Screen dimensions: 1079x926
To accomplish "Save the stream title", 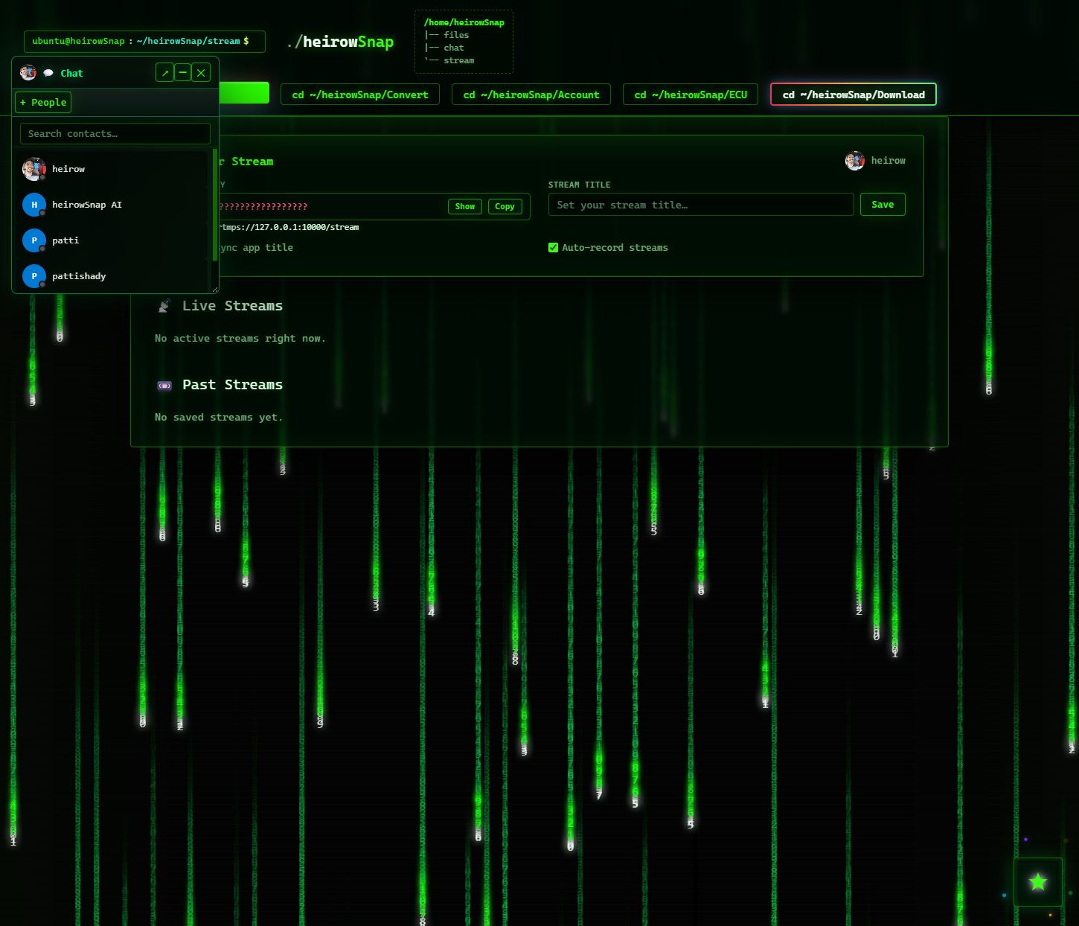I will (x=883, y=205).
